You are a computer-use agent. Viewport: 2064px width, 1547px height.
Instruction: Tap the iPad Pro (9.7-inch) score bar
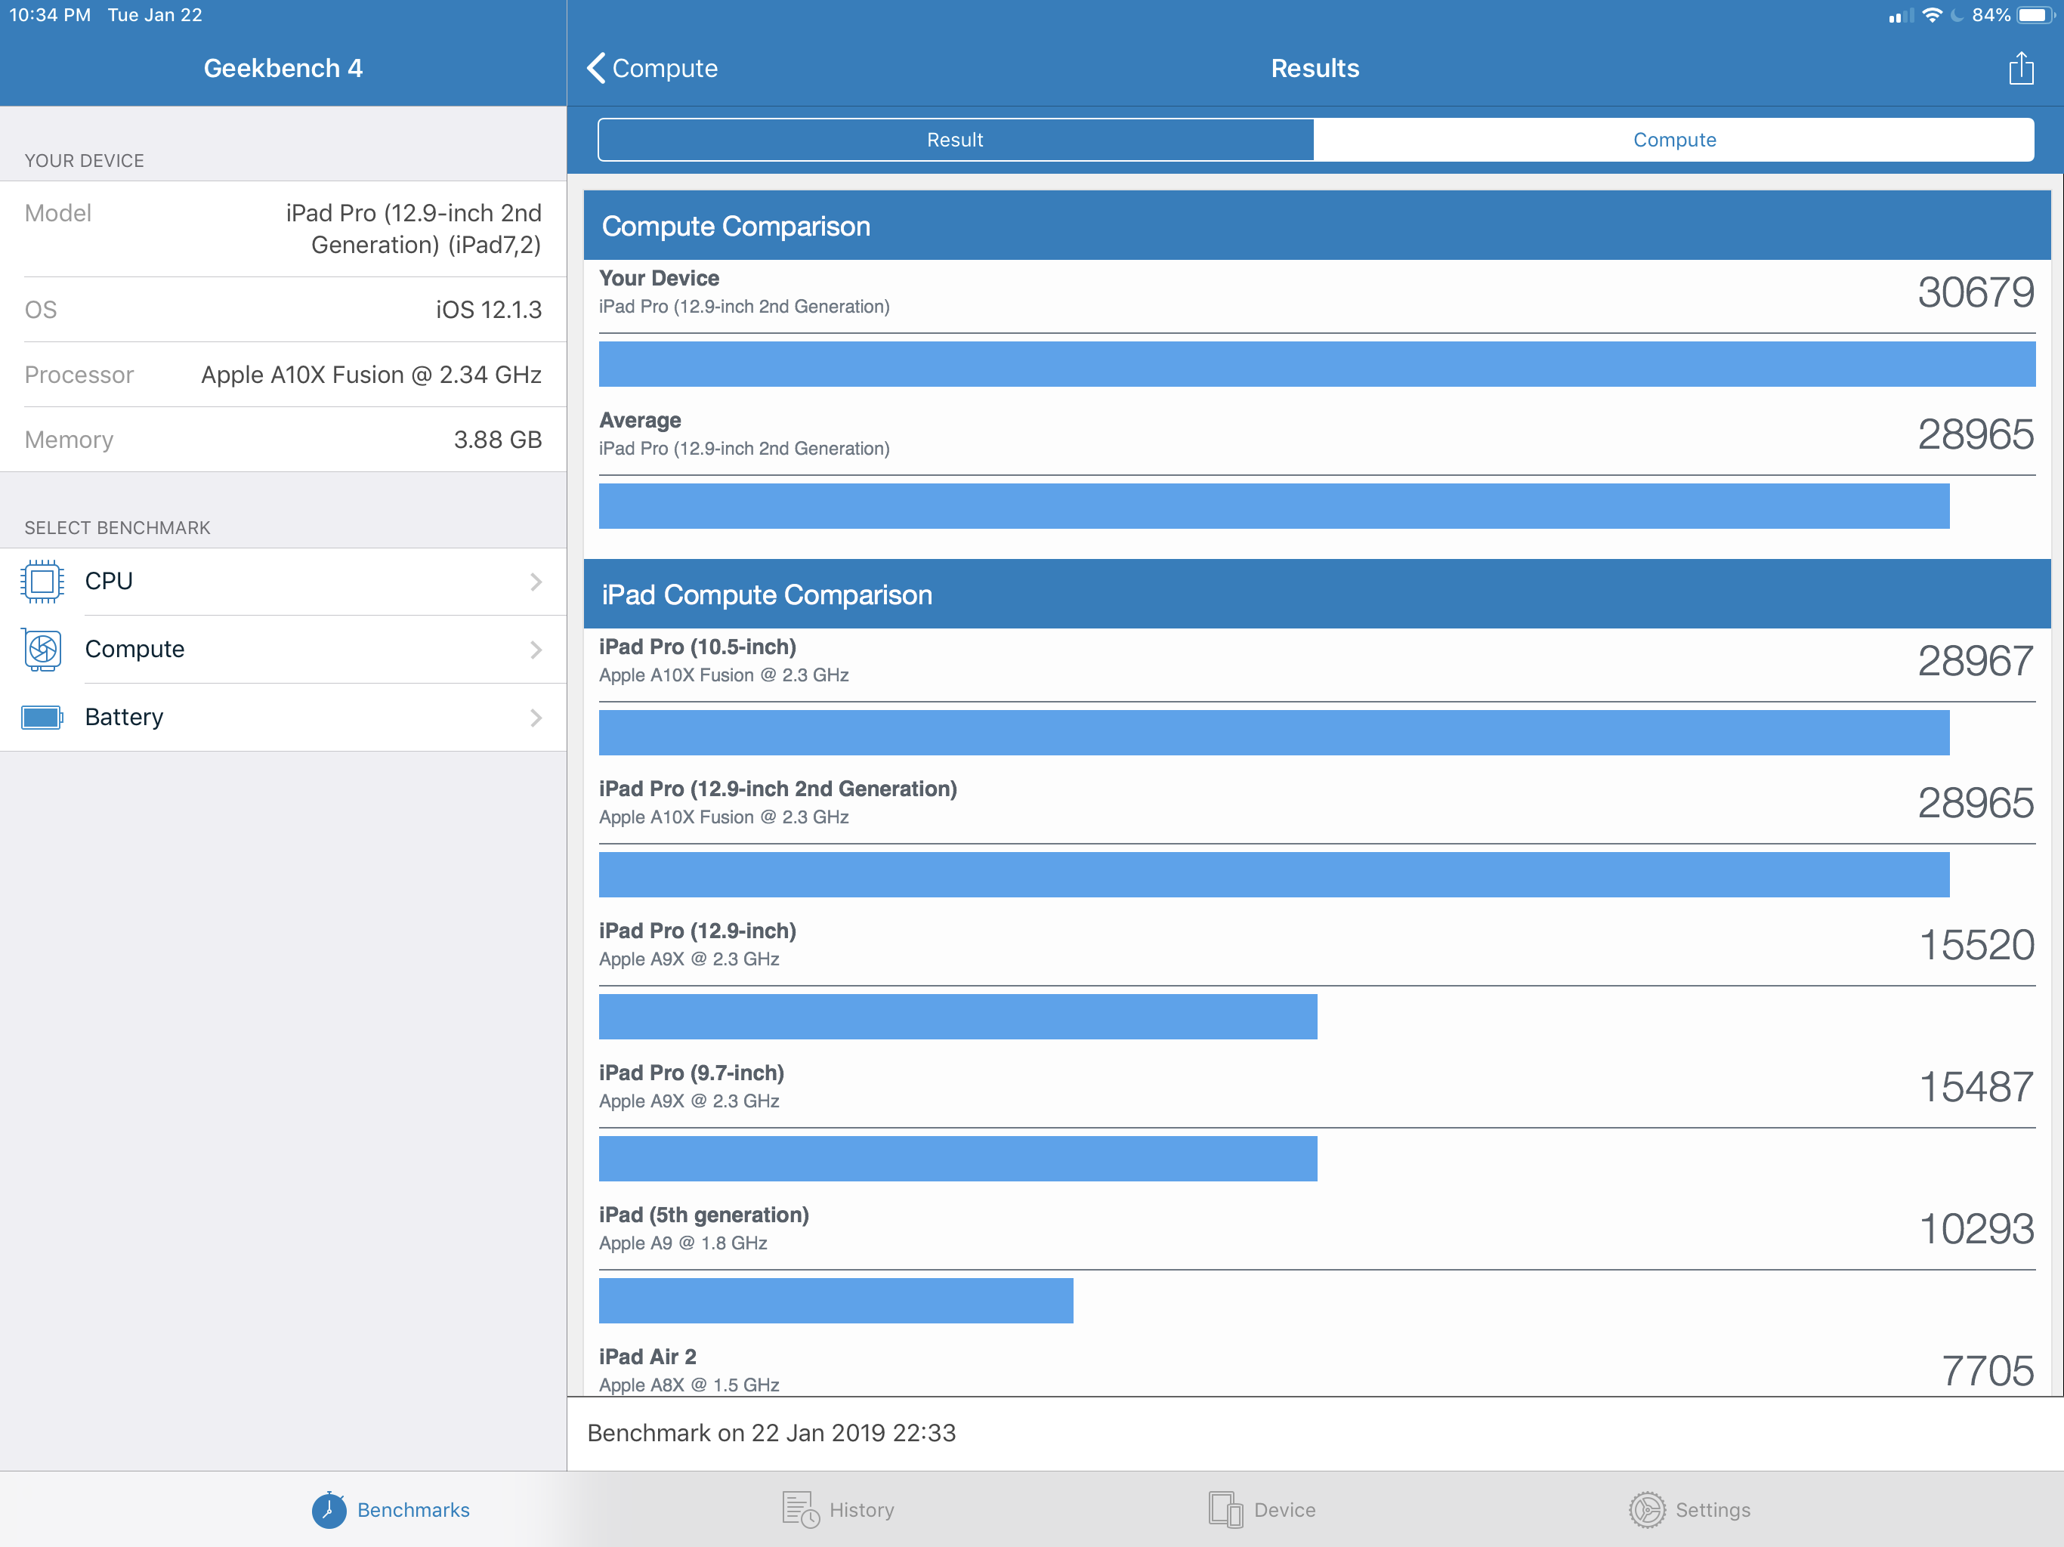(x=957, y=1159)
